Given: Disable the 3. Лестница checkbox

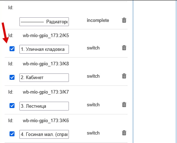Looking at the screenshot, I should (x=12, y=106).
